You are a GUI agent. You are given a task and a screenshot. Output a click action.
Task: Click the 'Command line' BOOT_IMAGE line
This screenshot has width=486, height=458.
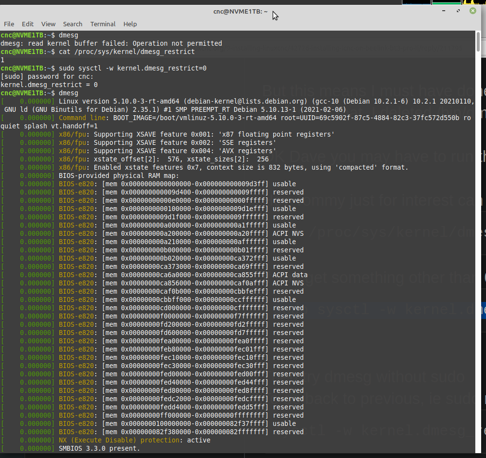tap(236, 118)
